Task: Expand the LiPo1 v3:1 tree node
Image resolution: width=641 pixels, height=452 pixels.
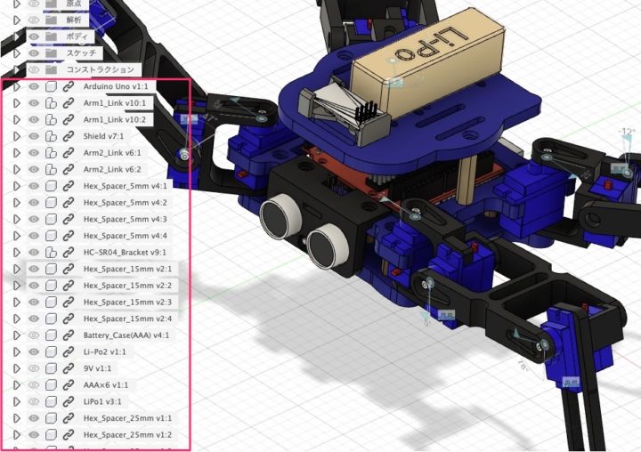Action: coord(16,402)
